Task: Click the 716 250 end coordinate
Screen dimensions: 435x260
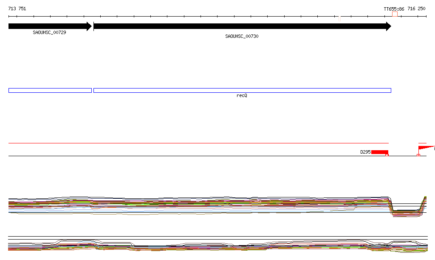Action: click(416, 9)
